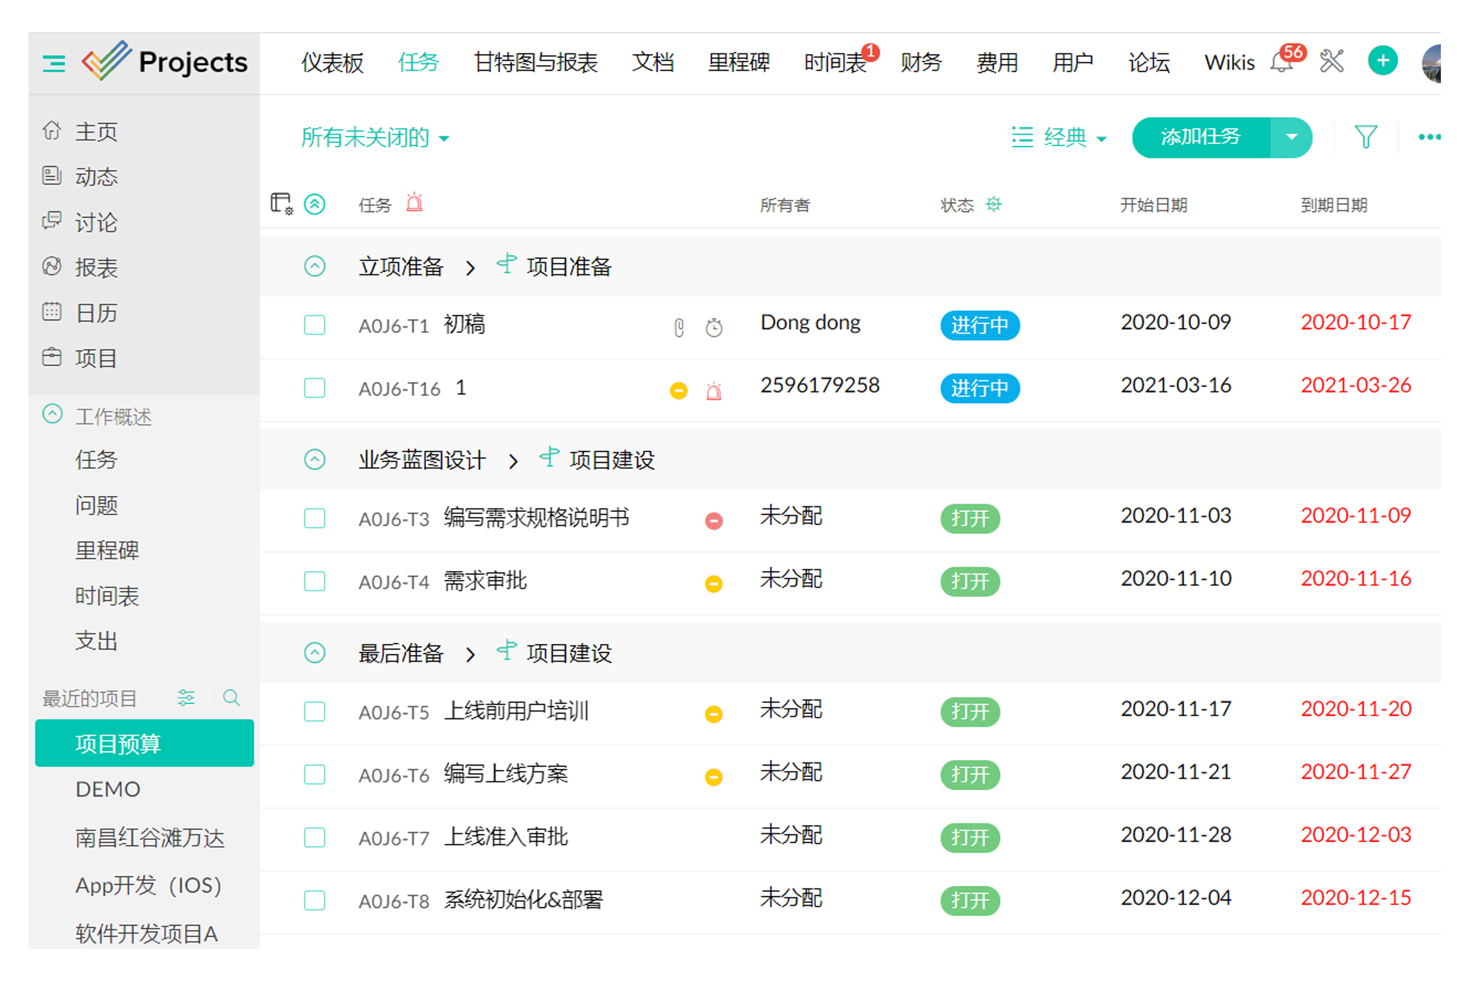Switch to the 甘特图与报表 tab
Image resolution: width=1457 pixels, height=985 pixels.
click(536, 63)
